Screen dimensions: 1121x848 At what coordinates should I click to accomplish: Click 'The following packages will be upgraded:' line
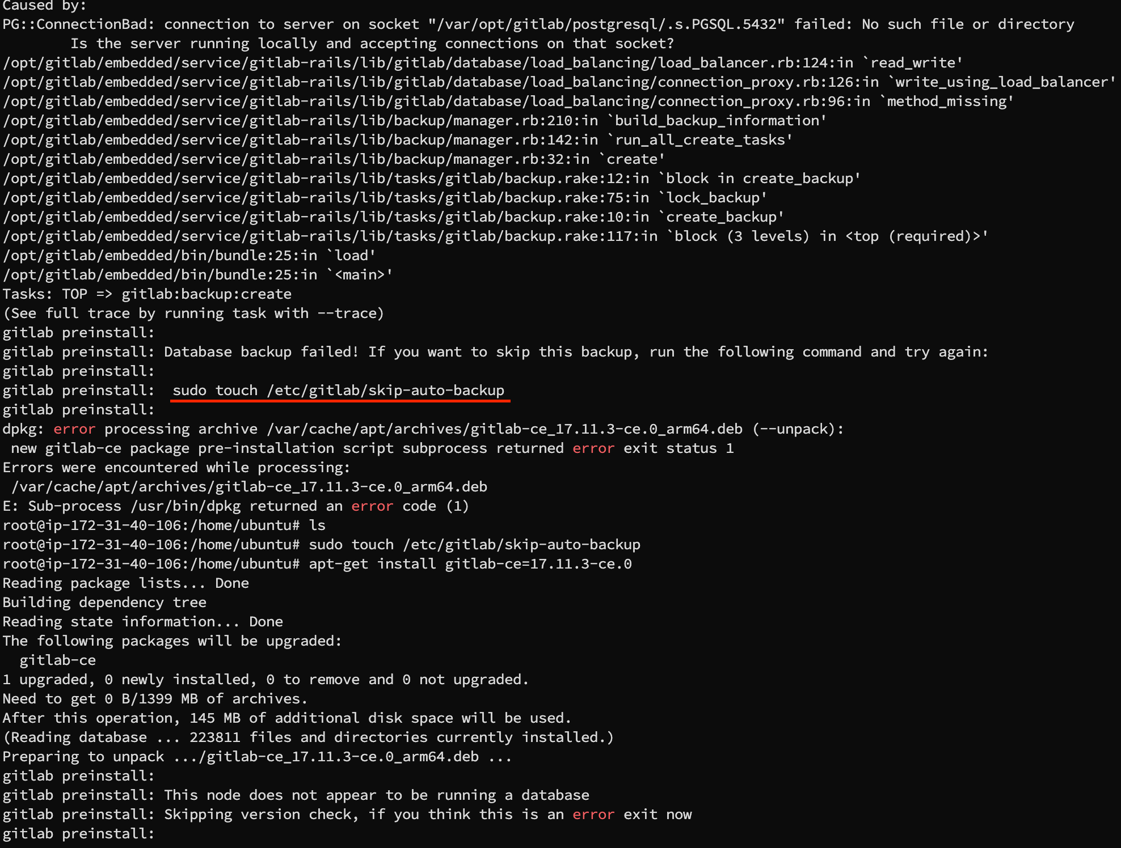(x=172, y=641)
